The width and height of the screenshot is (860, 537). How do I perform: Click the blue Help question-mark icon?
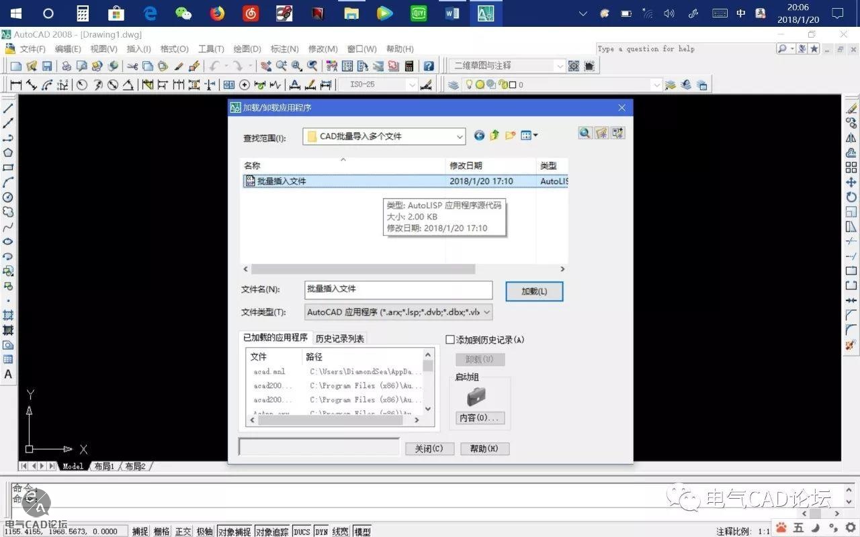tap(429, 66)
